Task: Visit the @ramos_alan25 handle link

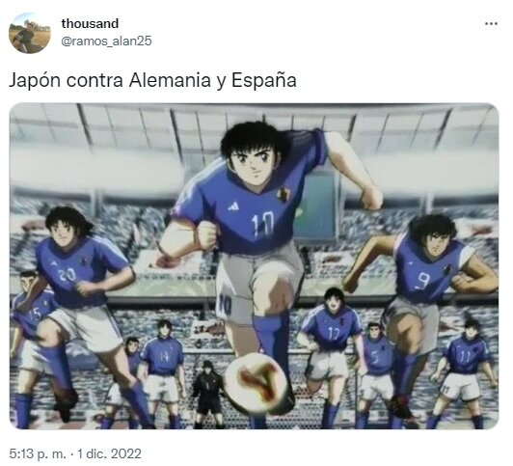Action: click(106, 41)
